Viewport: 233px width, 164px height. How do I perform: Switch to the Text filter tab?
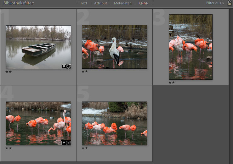pyautogui.click(x=84, y=3)
